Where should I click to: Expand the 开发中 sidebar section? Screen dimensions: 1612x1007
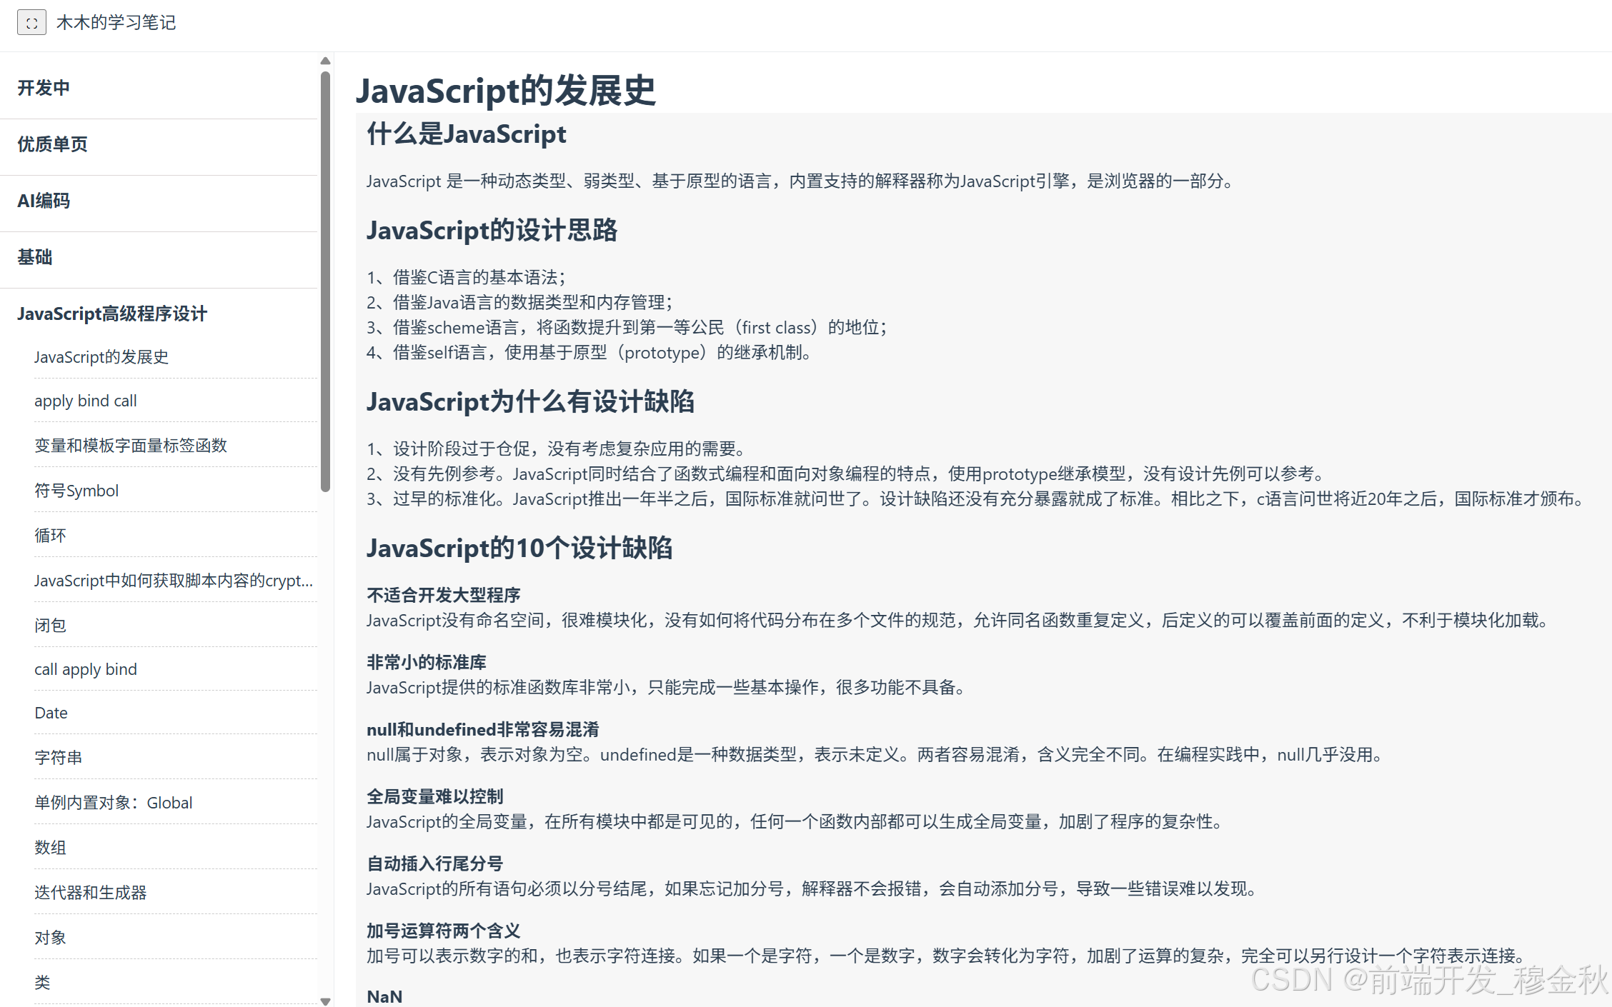point(44,88)
